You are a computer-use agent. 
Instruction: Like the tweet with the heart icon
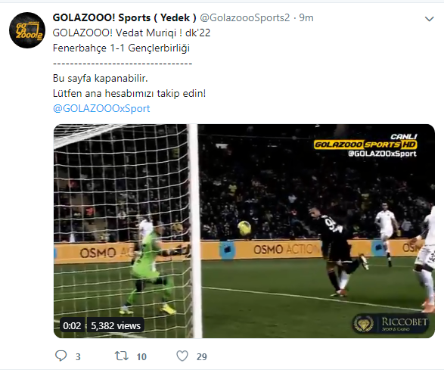[x=182, y=356]
